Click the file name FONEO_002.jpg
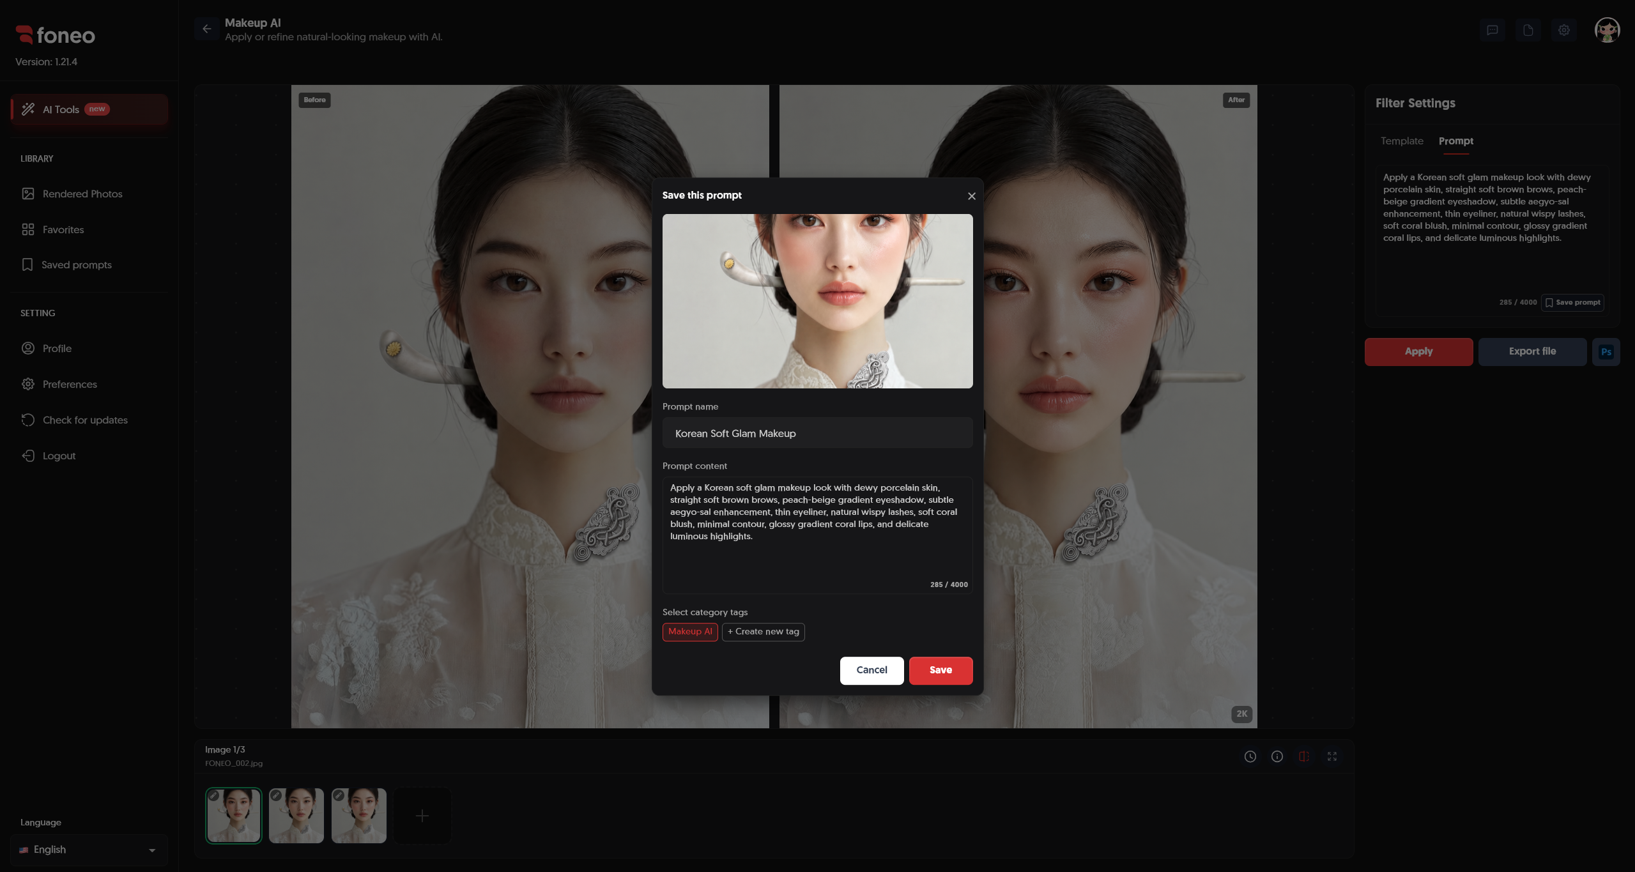The image size is (1635, 872). coord(233,763)
